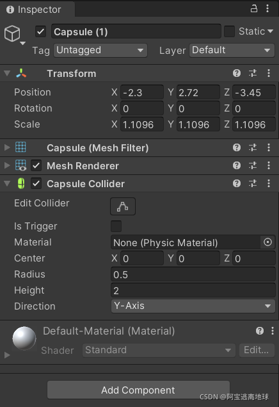Viewport: 279px width, 407px height.
Task: Open the Tag Untagged dropdown
Action: pos(100,51)
